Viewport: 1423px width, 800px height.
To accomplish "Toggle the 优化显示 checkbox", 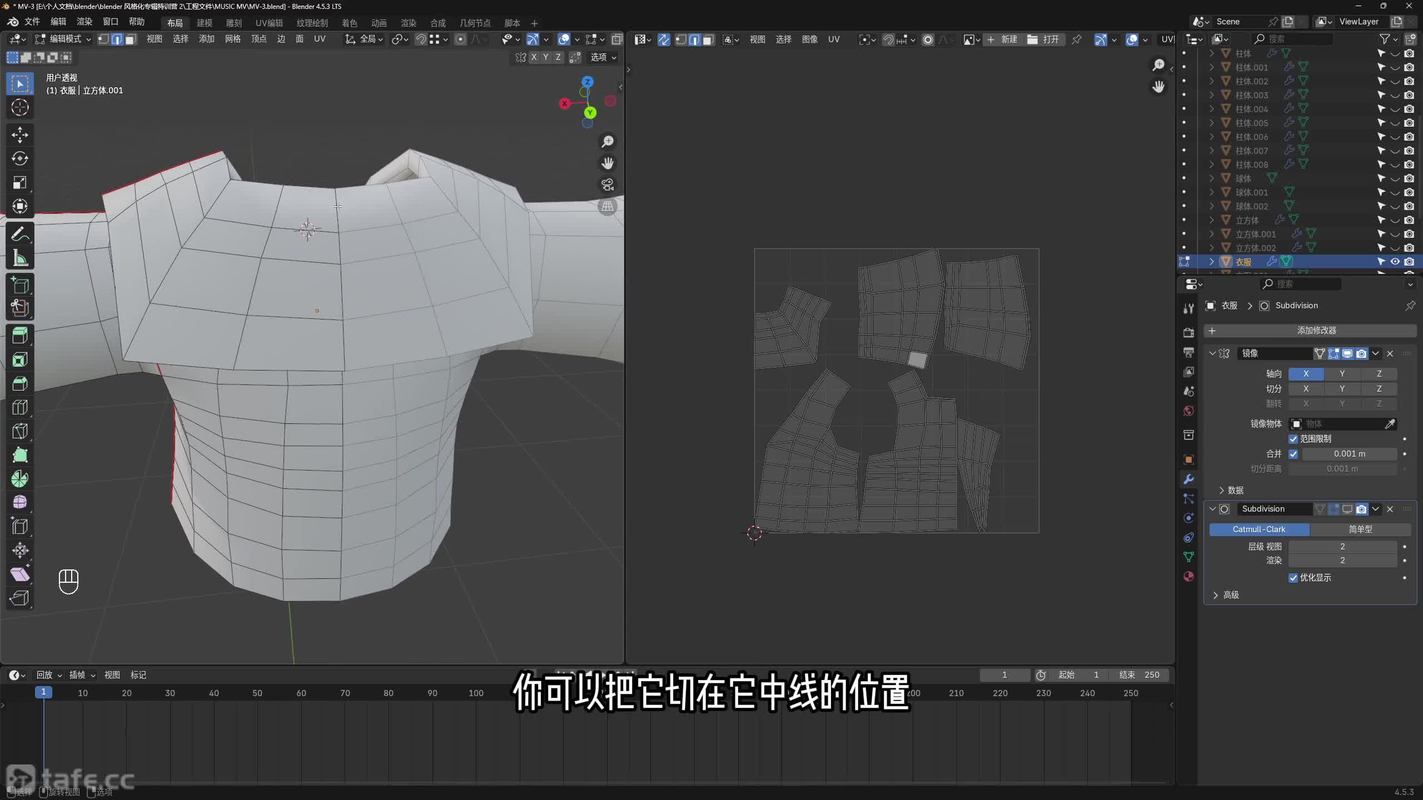I will pos(1293,578).
